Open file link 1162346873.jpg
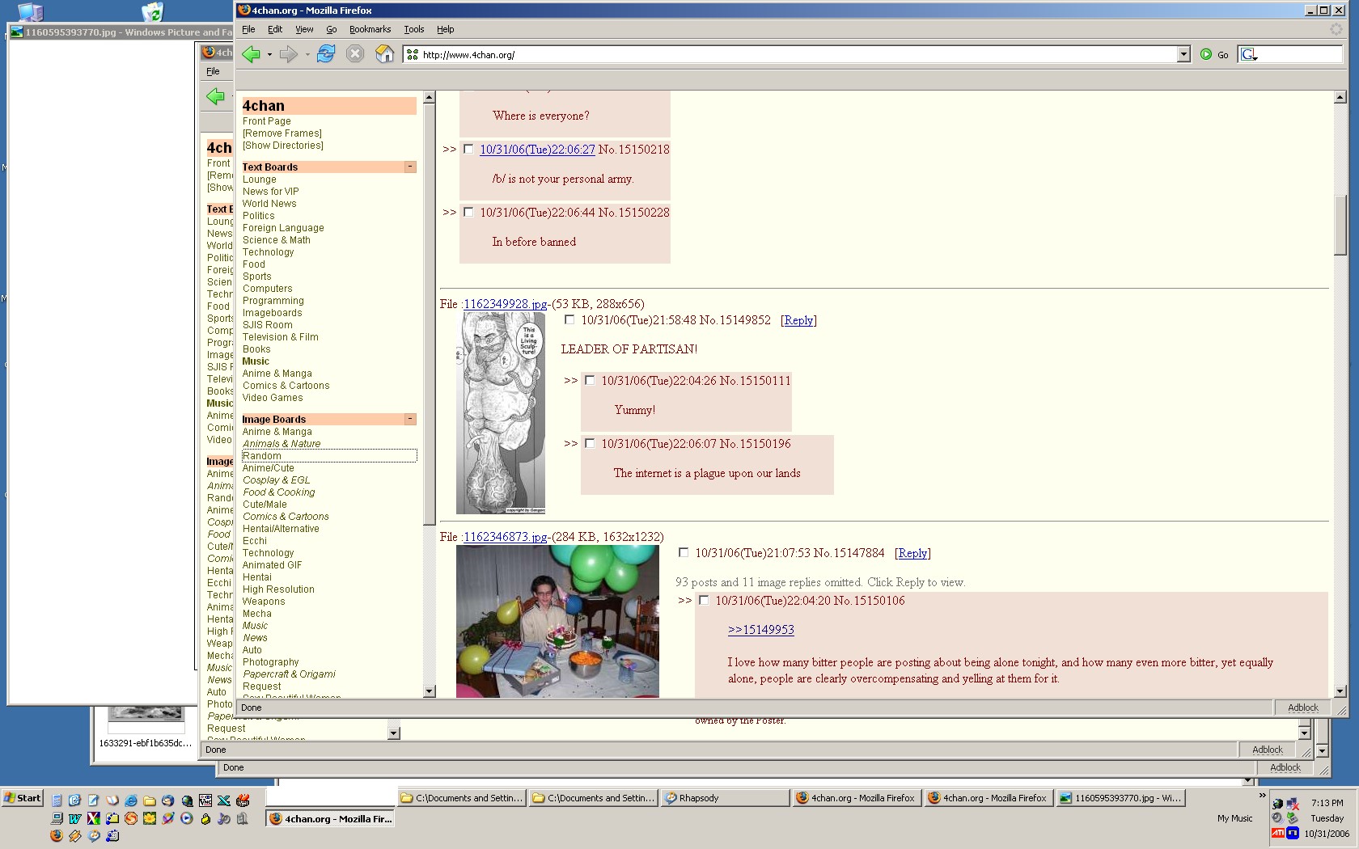 505,537
